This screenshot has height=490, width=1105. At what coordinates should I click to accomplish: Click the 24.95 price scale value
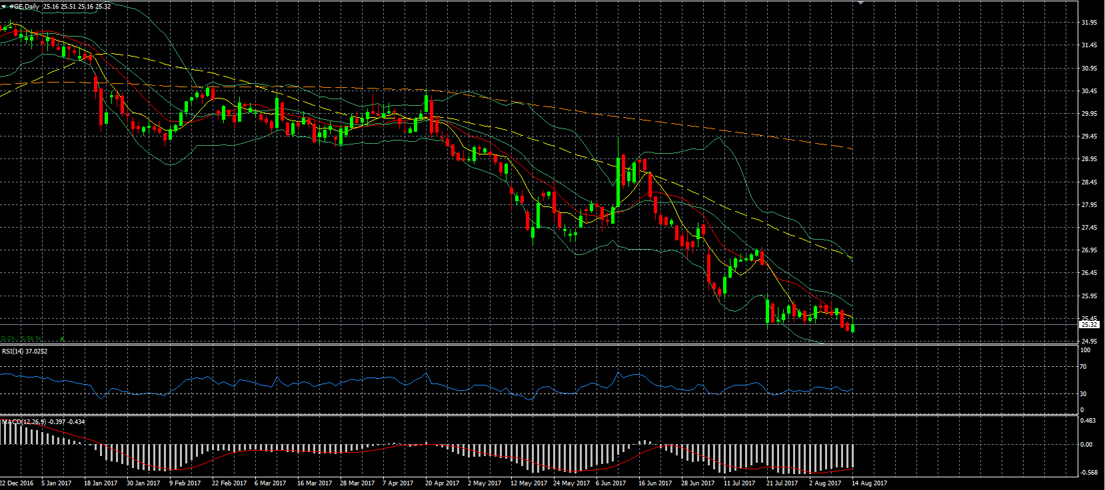click(x=1089, y=341)
